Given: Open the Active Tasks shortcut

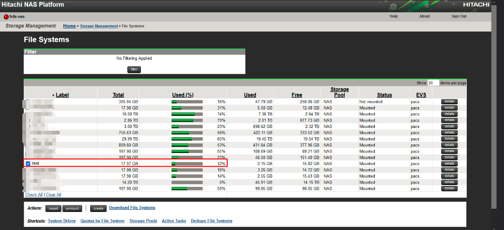Looking at the screenshot, I should coord(174,221).
